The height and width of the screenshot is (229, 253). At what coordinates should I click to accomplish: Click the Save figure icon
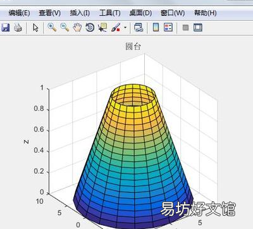click(x=6, y=27)
